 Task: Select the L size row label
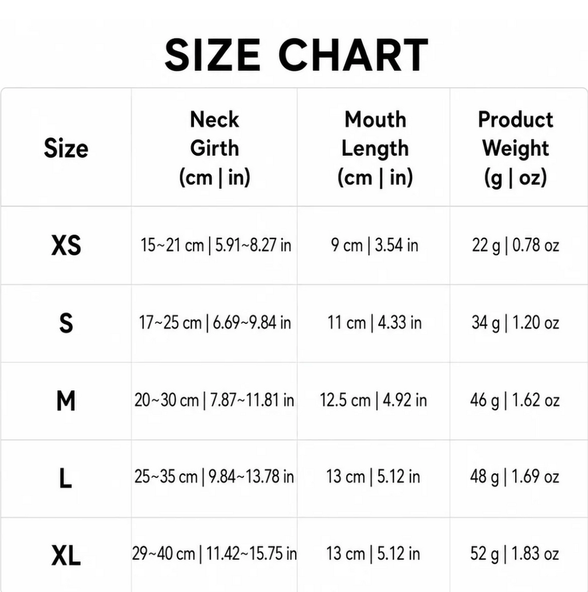(65, 478)
